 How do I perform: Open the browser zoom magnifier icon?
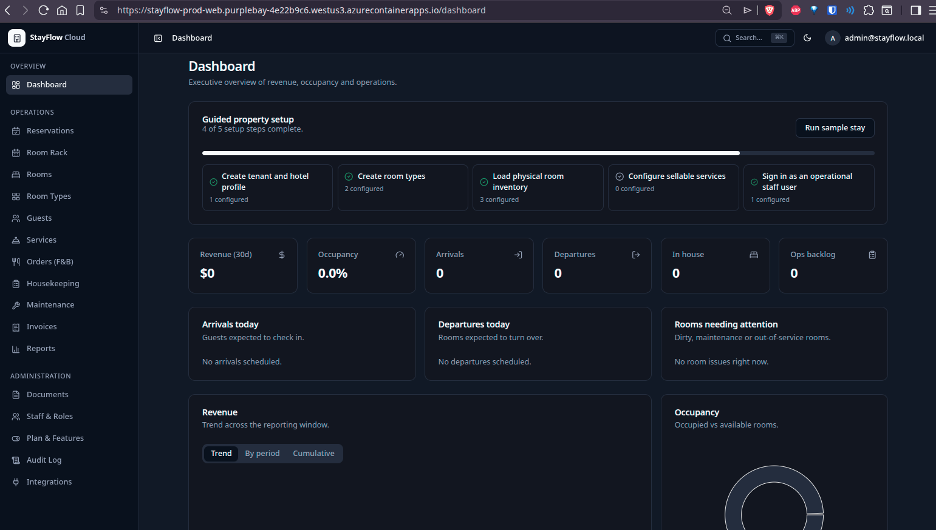(726, 10)
